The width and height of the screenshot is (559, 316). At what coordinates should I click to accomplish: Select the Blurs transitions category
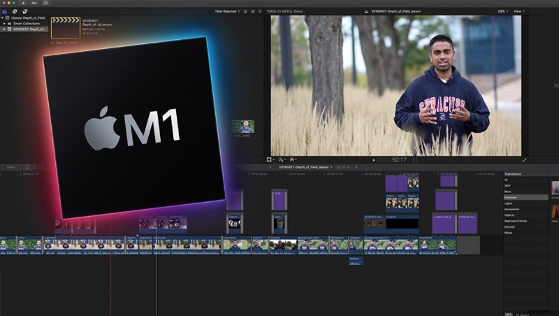[x=508, y=192]
